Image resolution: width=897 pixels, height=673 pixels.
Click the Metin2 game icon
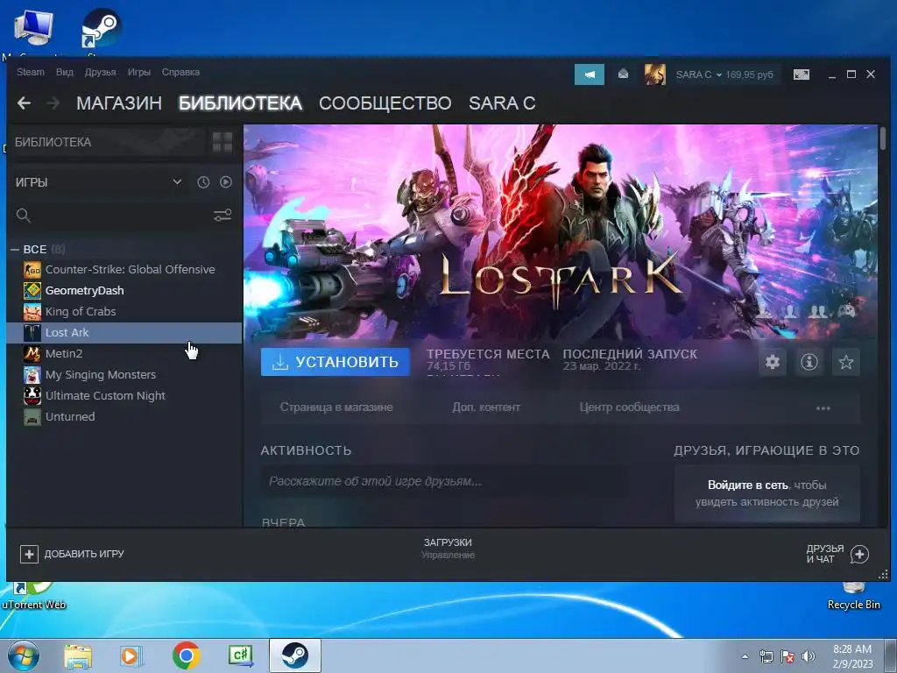(32, 354)
